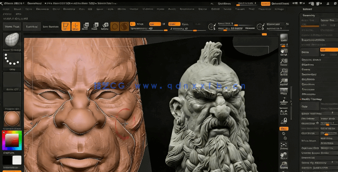
Task: Pick a color in the color picker square
Action: tap(12, 140)
